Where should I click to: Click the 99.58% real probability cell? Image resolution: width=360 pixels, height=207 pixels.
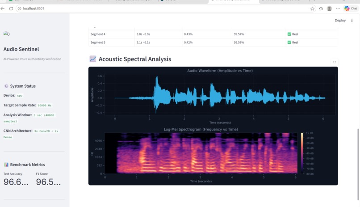coord(239,42)
